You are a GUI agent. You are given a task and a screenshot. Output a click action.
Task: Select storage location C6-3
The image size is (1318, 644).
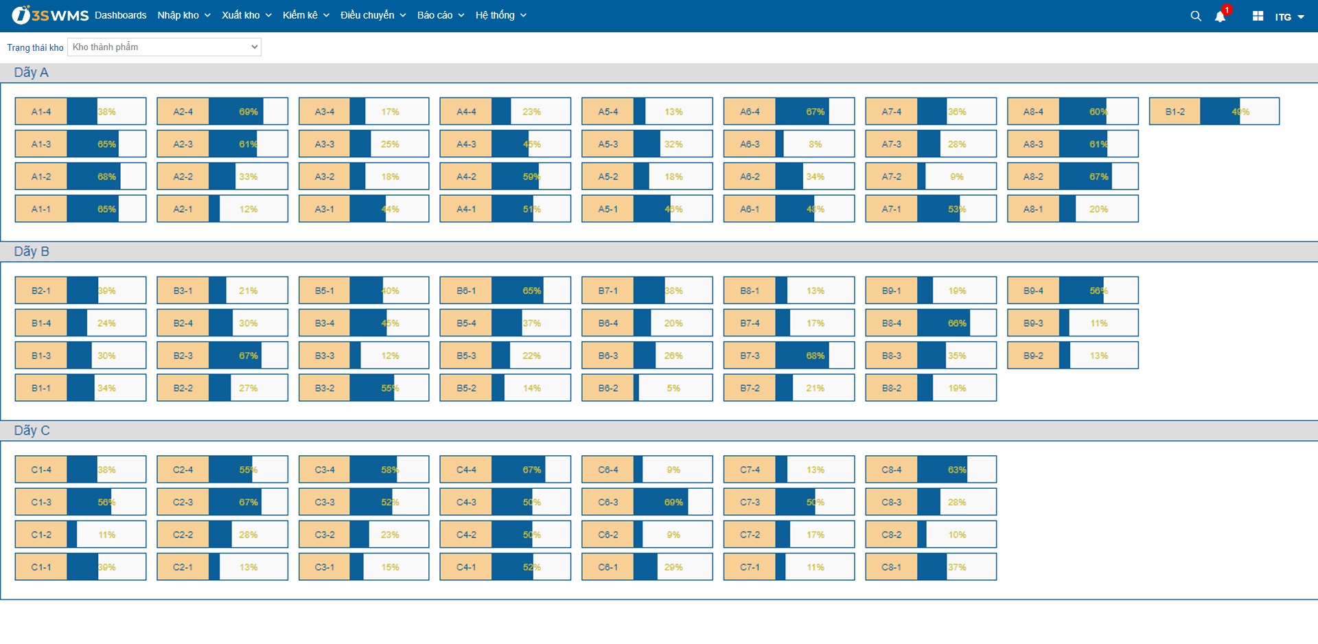point(608,502)
